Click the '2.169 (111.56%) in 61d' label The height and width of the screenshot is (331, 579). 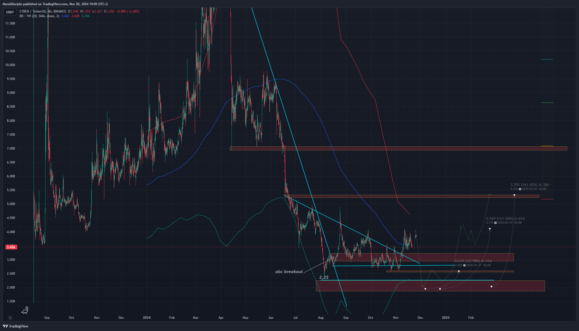point(505,218)
